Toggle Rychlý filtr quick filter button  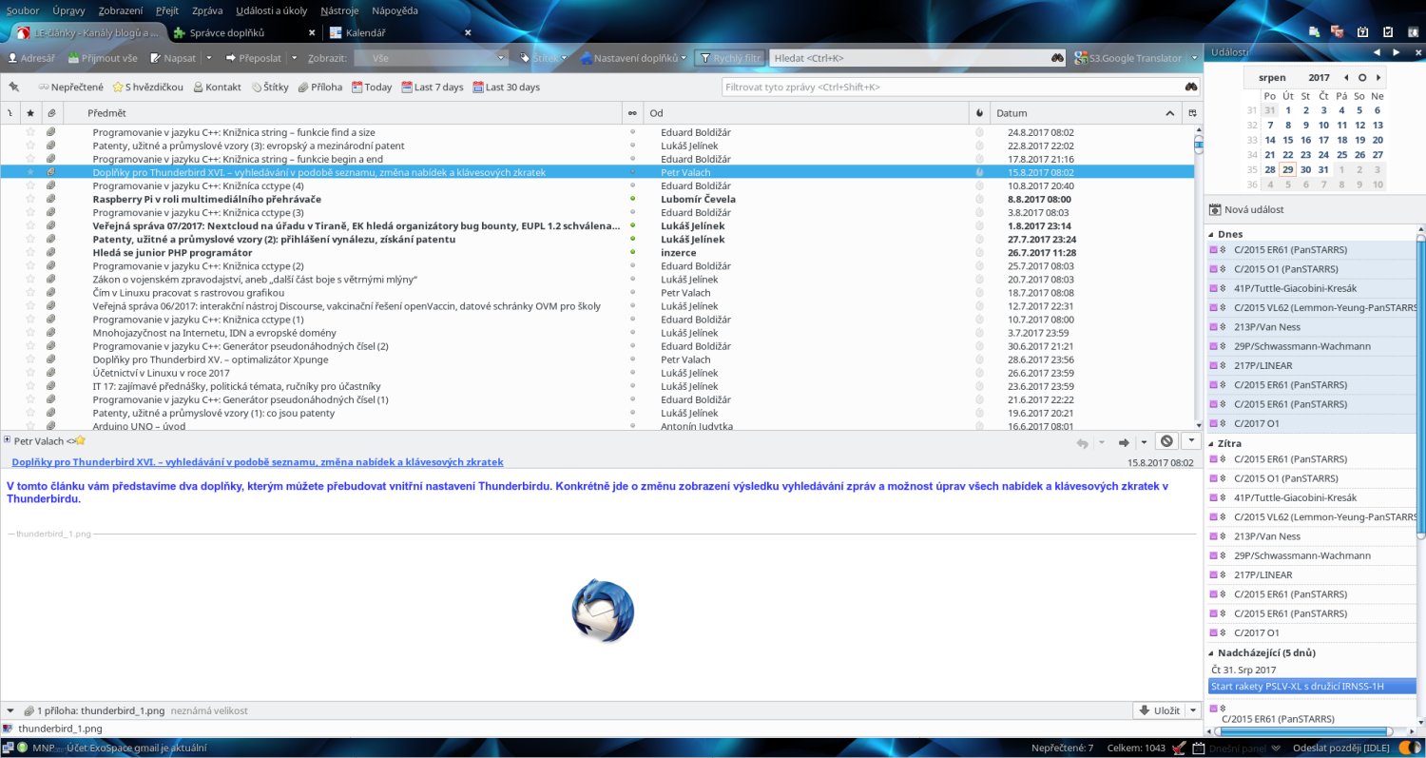coord(729,58)
